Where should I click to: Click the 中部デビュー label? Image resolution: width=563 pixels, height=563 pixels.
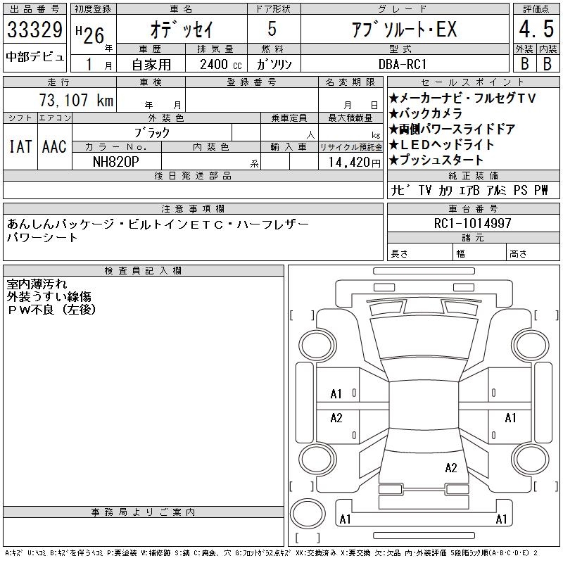[34, 57]
